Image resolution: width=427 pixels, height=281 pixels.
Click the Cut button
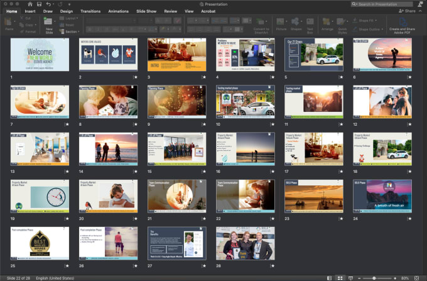25,18
